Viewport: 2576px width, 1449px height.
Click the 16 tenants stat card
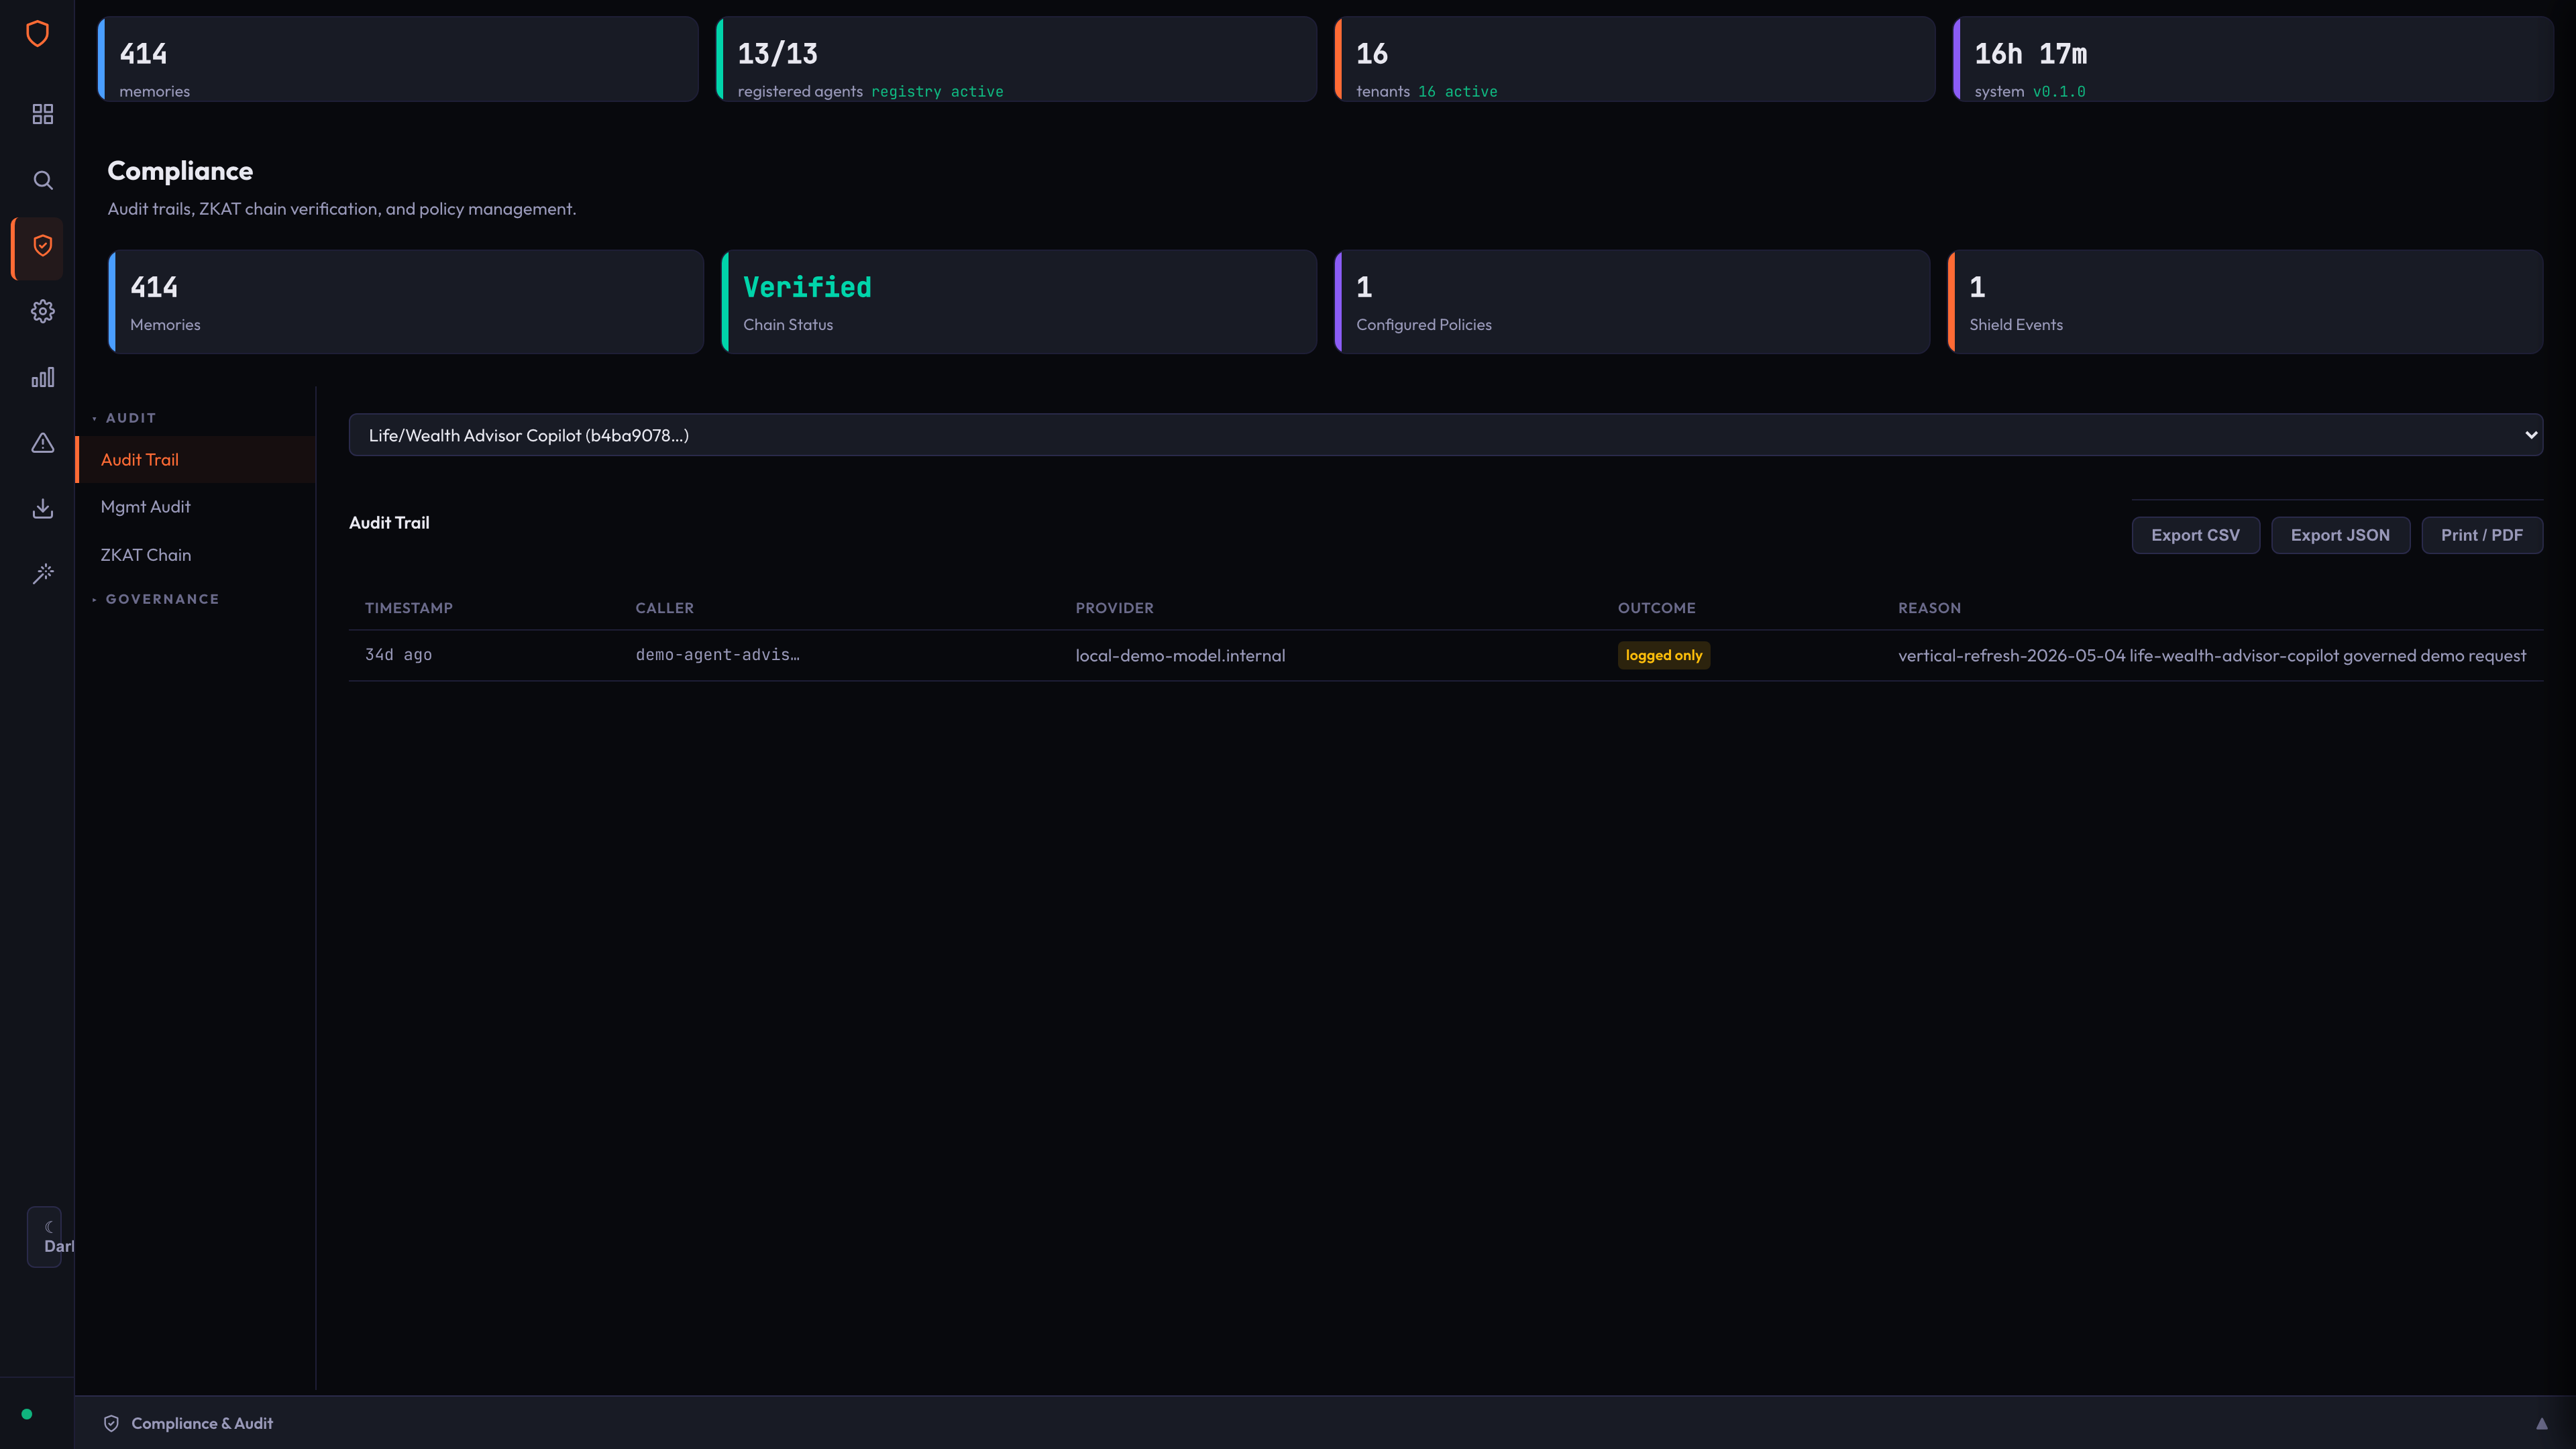[1635, 59]
